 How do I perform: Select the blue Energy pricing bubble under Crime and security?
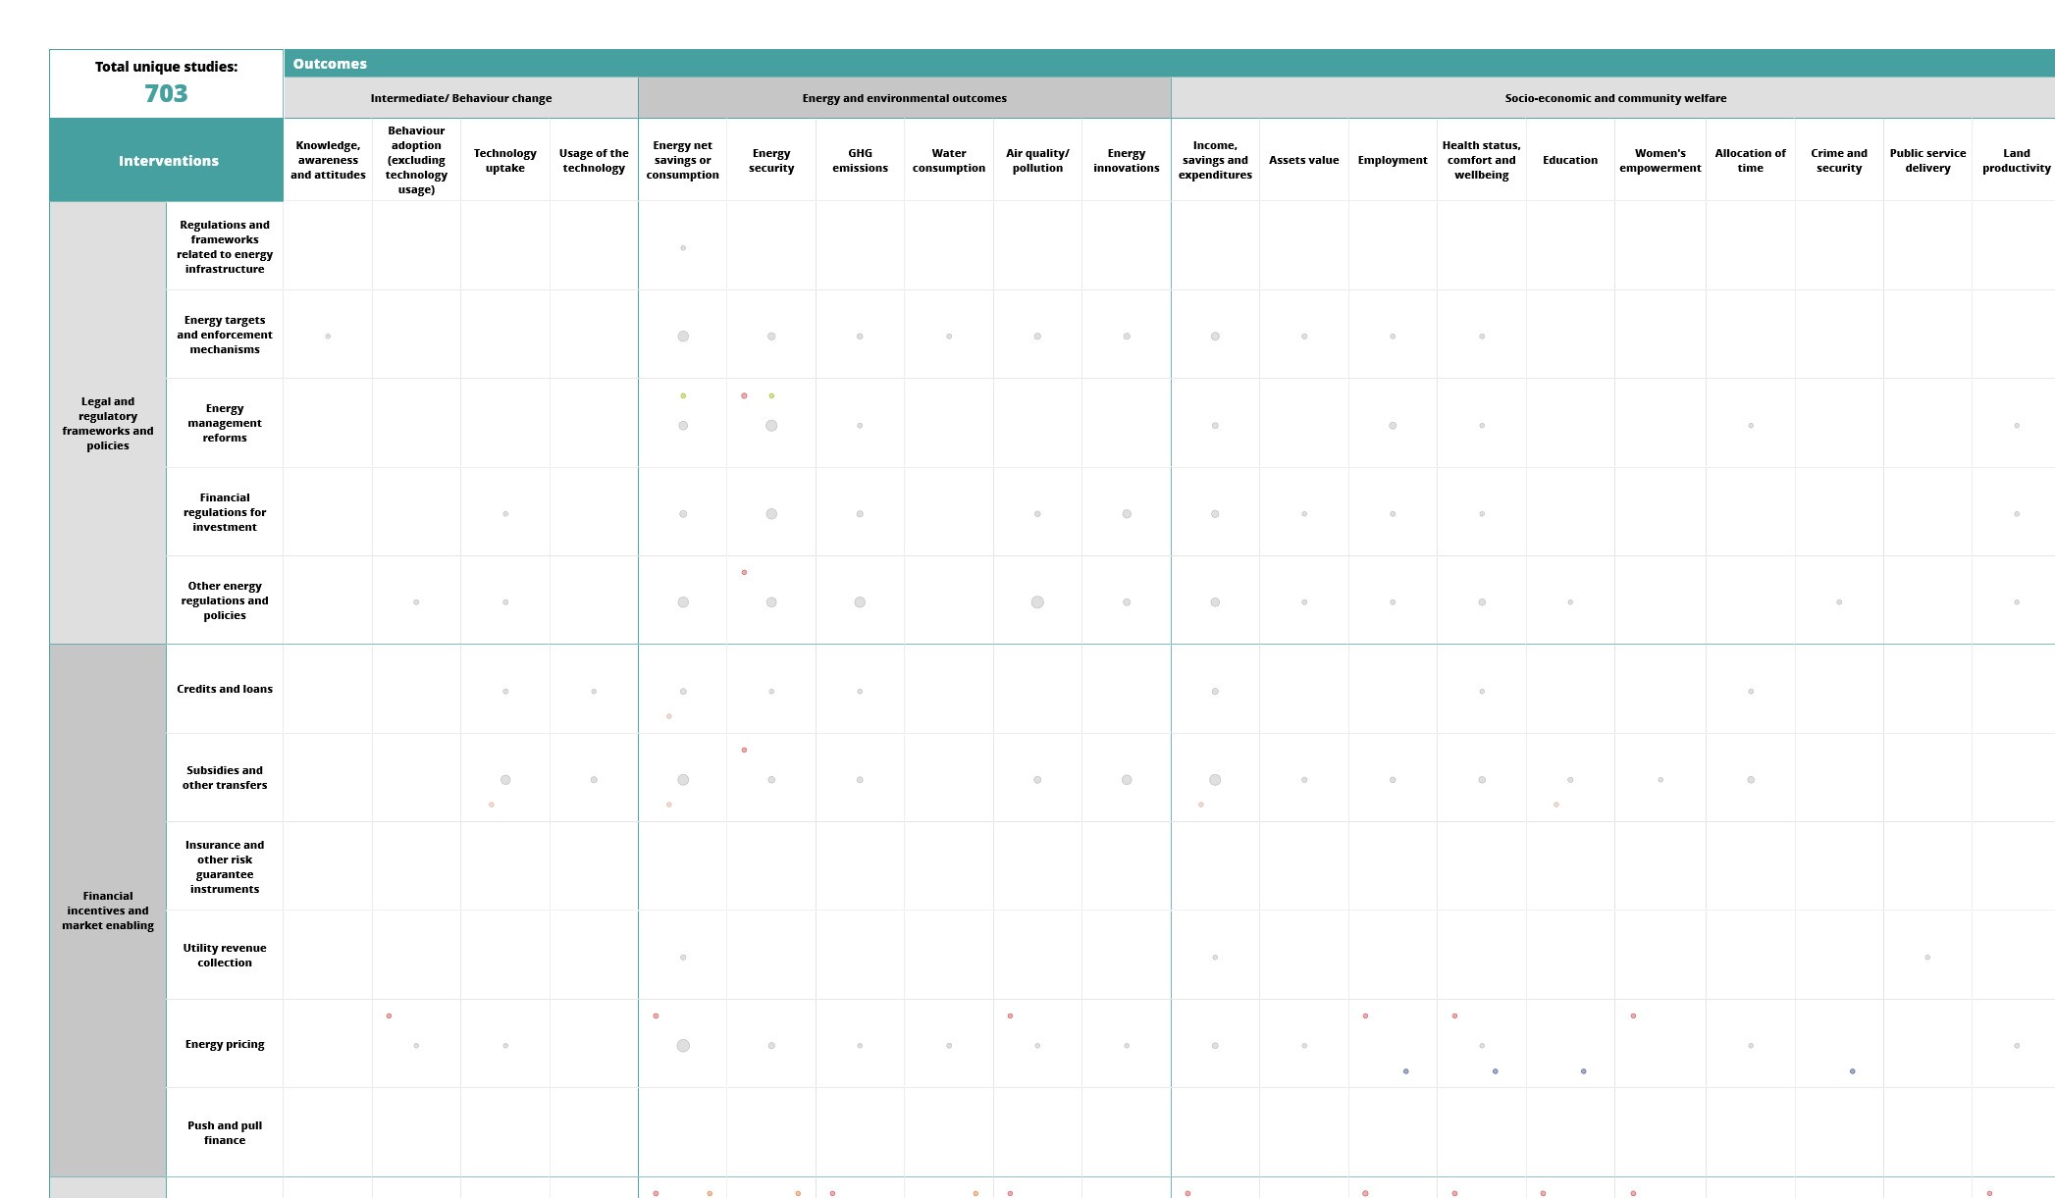pos(1853,1071)
